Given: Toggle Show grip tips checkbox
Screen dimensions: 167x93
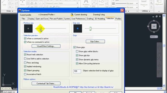Looking at the screenshot, I should [x=77, y=55].
